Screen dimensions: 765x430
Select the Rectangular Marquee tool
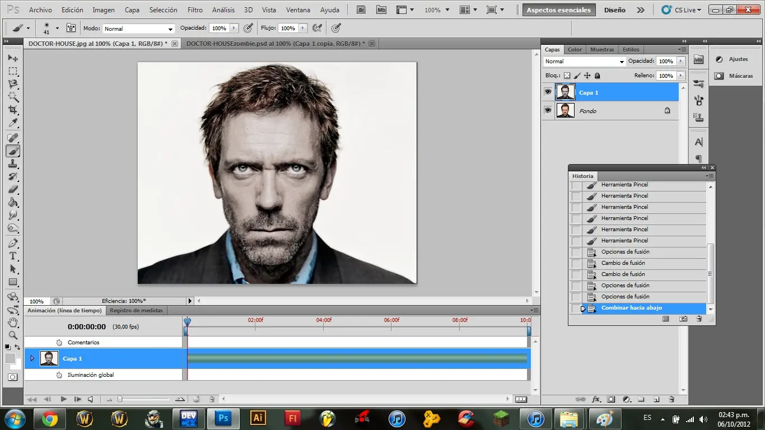(13, 71)
